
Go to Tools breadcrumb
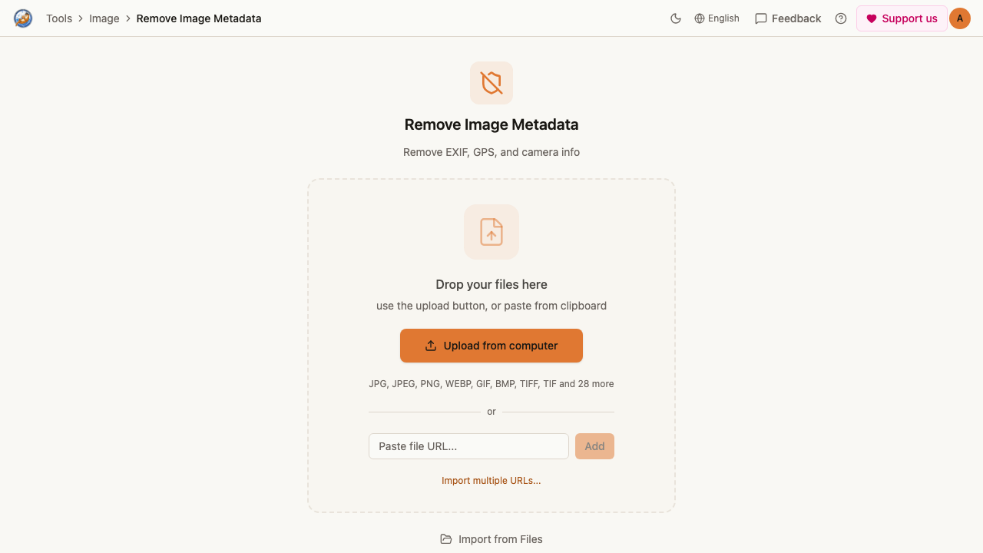[59, 18]
